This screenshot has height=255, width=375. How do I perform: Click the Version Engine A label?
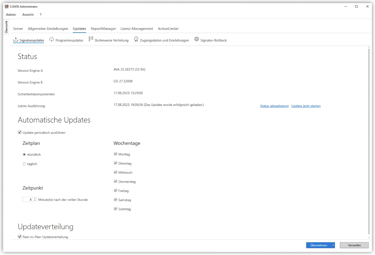(30, 71)
